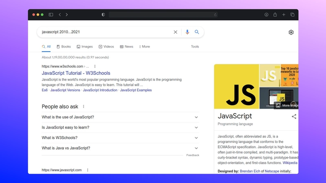Open the JavaScript Examples sitelink
The image size is (326, 183).
pyautogui.click(x=136, y=90)
